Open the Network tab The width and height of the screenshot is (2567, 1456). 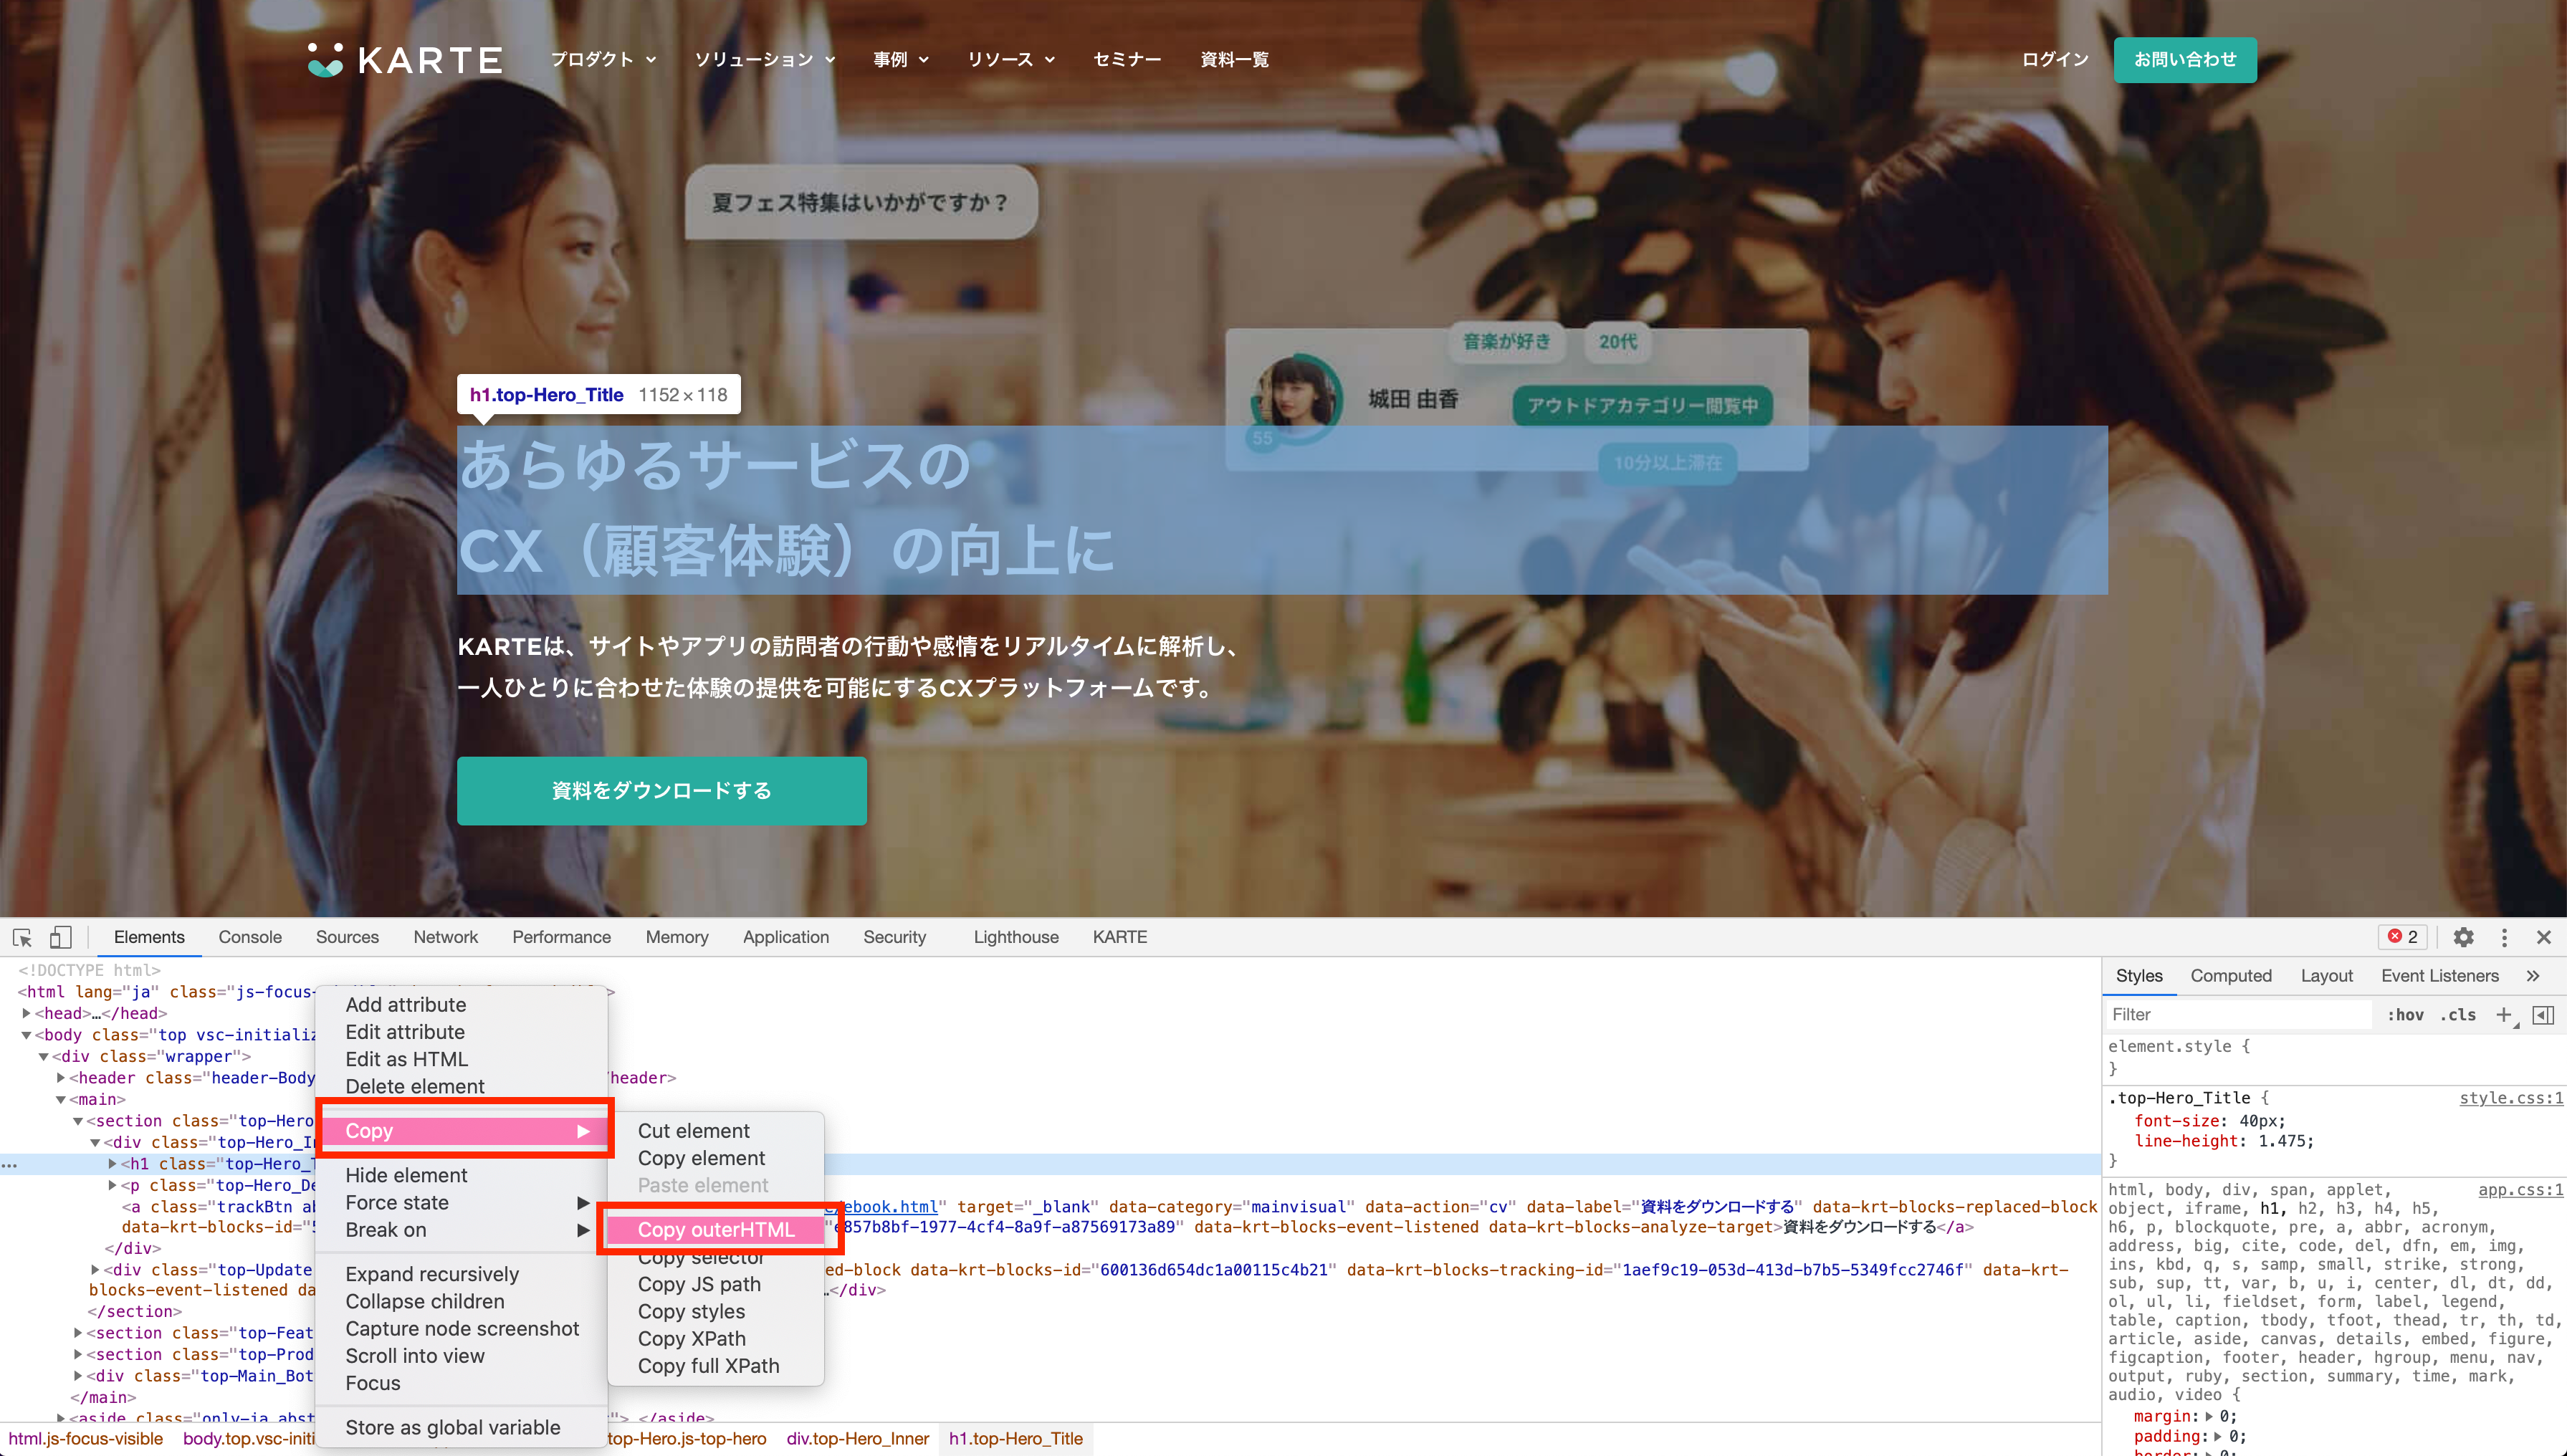(x=446, y=937)
